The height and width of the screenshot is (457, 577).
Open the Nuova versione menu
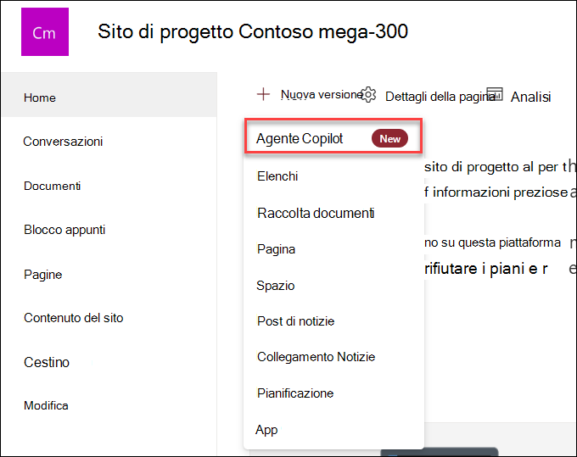tap(322, 94)
